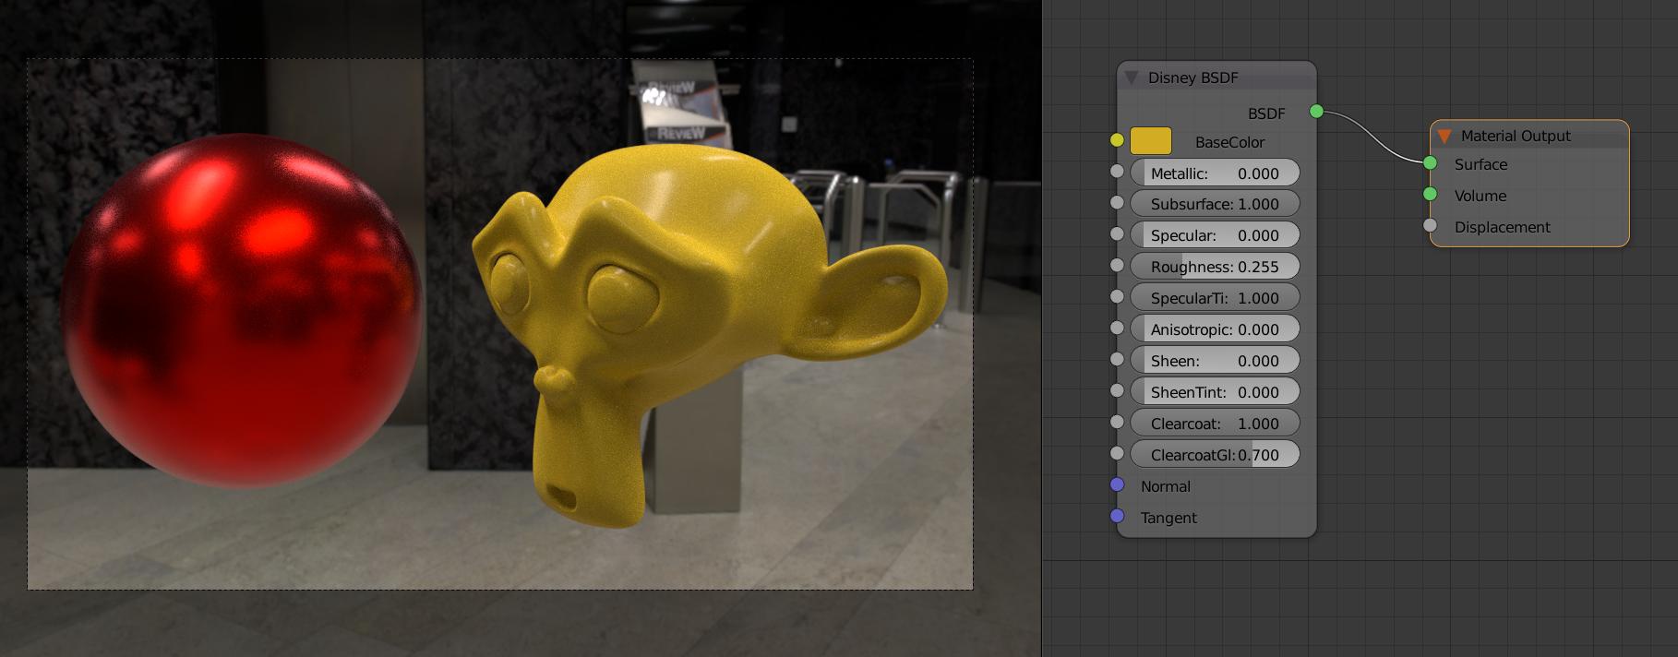Screen dimensions: 1678x657
Task: Click the Volume input socket
Action: coord(1430,195)
